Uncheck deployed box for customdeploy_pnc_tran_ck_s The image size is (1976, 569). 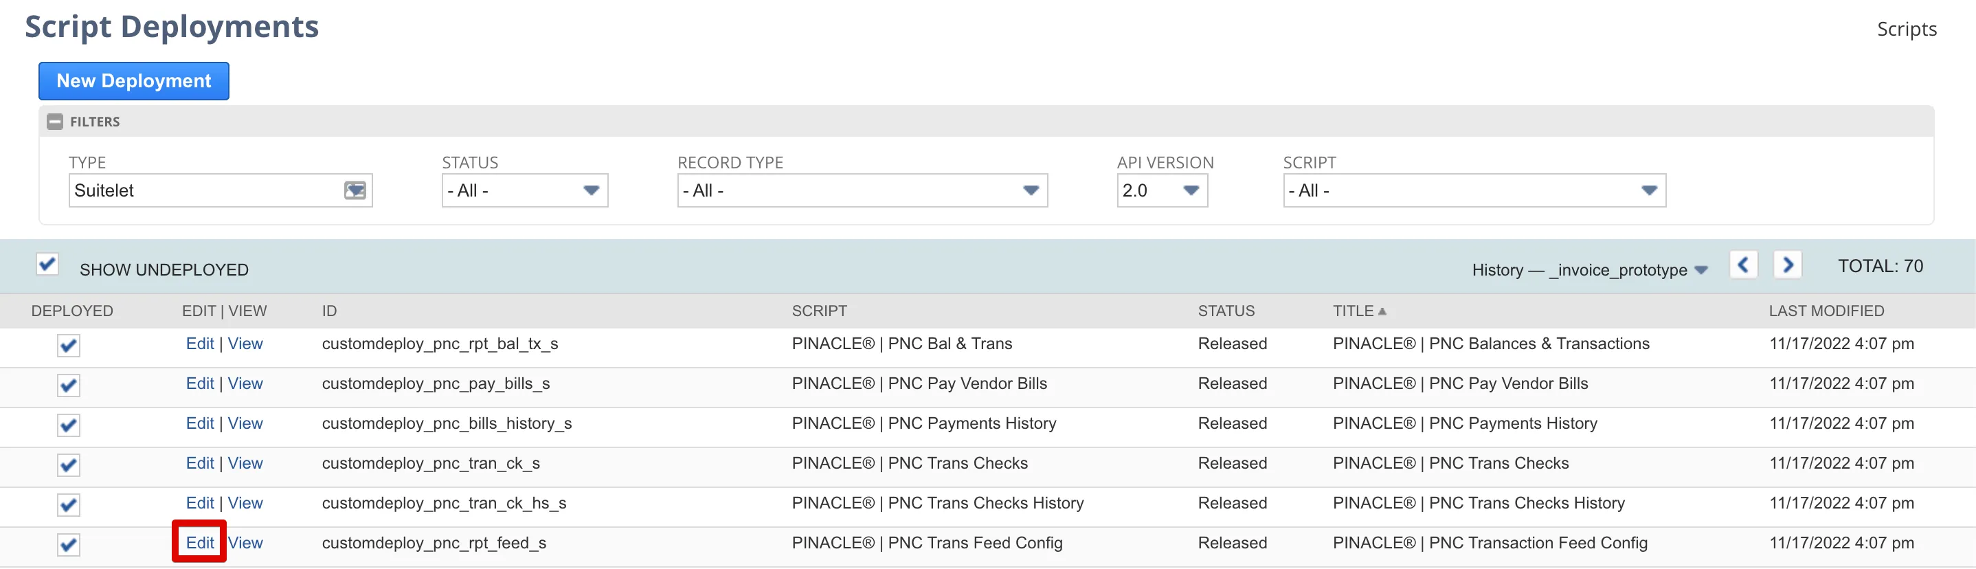tap(68, 465)
